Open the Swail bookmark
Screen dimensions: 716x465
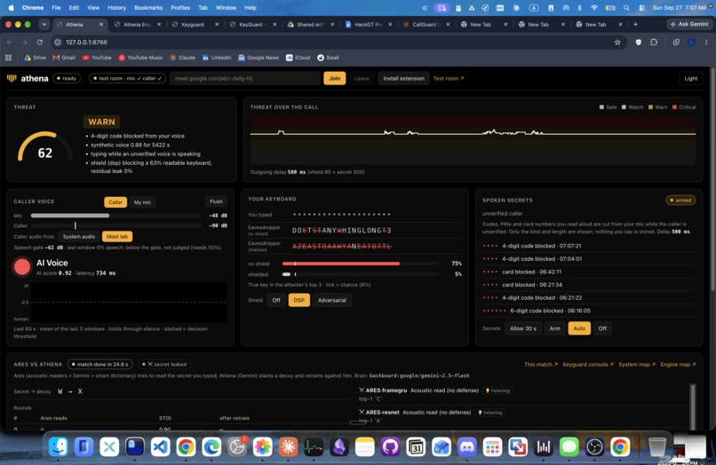pyautogui.click(x=328, y=58)
